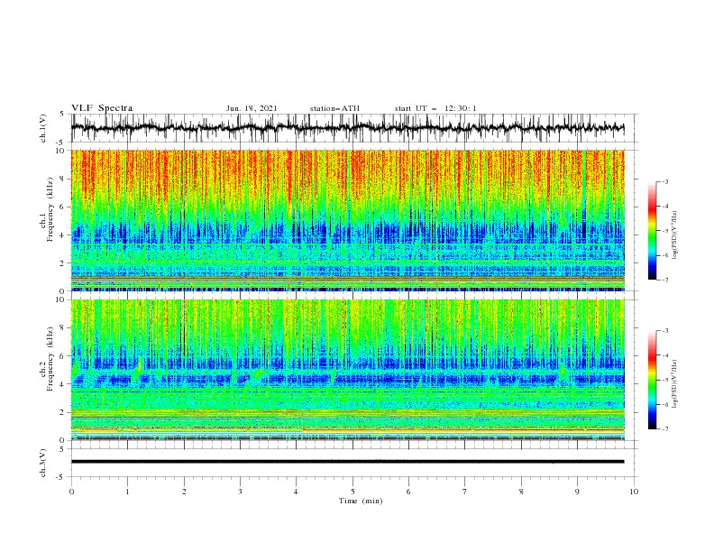Click time axis tick label "9"

(x=577, y=492)
